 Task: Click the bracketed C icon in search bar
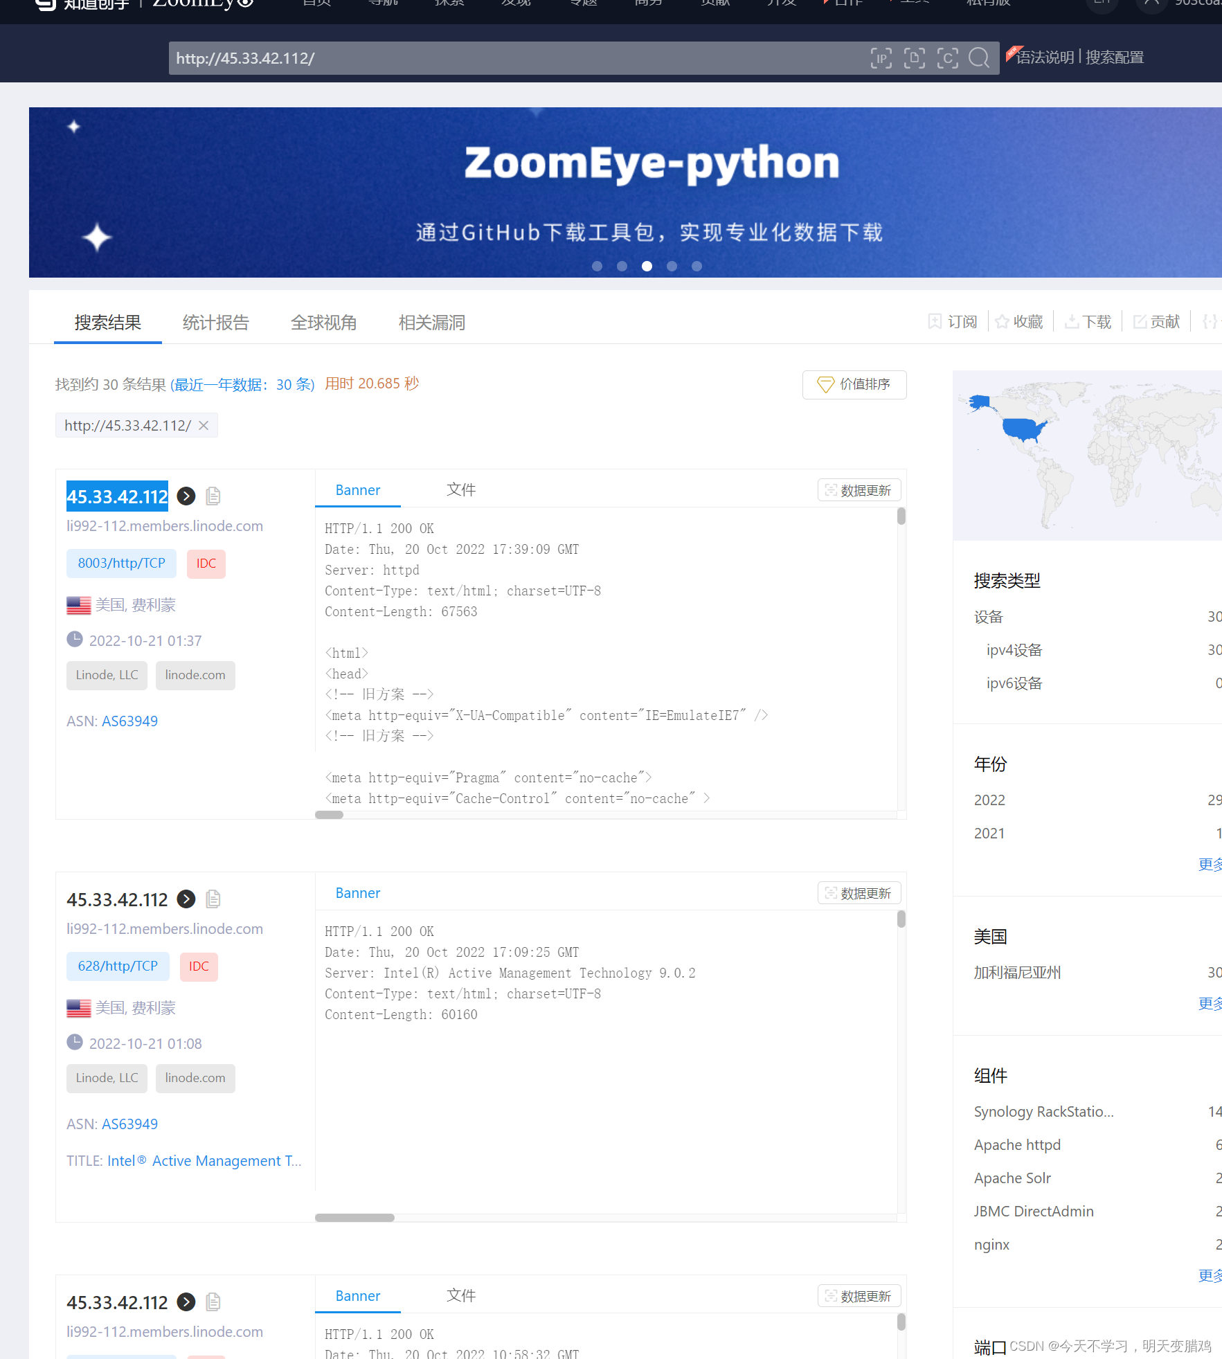(x=948, y=58)
